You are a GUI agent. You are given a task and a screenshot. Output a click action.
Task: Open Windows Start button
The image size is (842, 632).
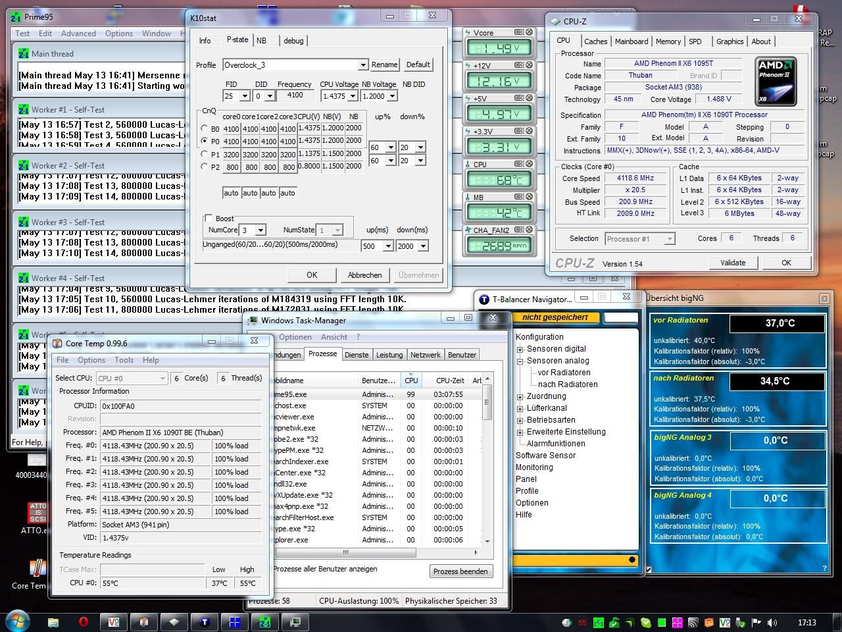[18, 621]
